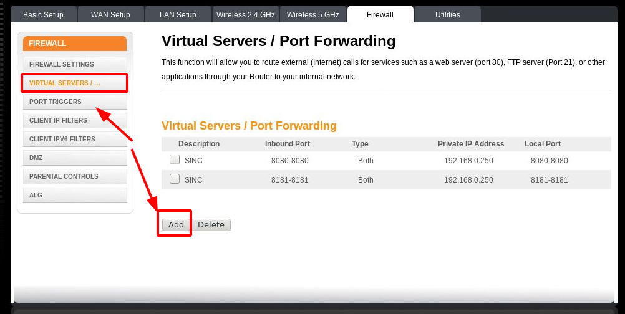
Task: Click local port value 8080-8080
Action: [550, 161]
